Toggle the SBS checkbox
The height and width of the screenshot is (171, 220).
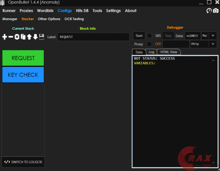pyautogui.click(x=149, y=36)
